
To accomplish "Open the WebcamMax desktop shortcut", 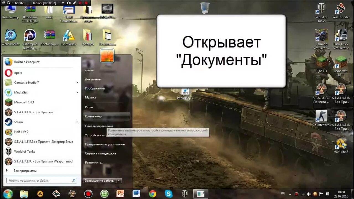I will [x=11, y=38].
